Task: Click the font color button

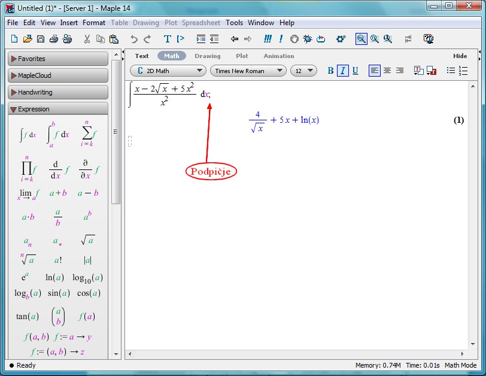Action: (x=418, y=71)
